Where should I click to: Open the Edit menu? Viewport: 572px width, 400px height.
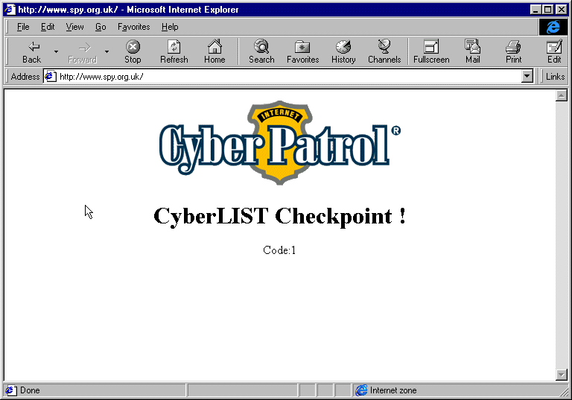coord(48,27)
